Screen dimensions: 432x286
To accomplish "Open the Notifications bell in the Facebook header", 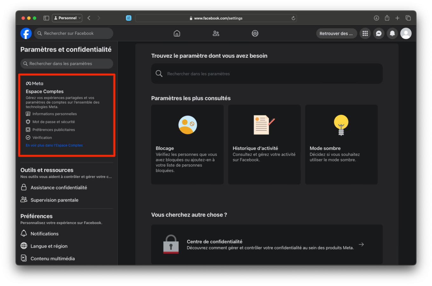I will coord(392,33).
